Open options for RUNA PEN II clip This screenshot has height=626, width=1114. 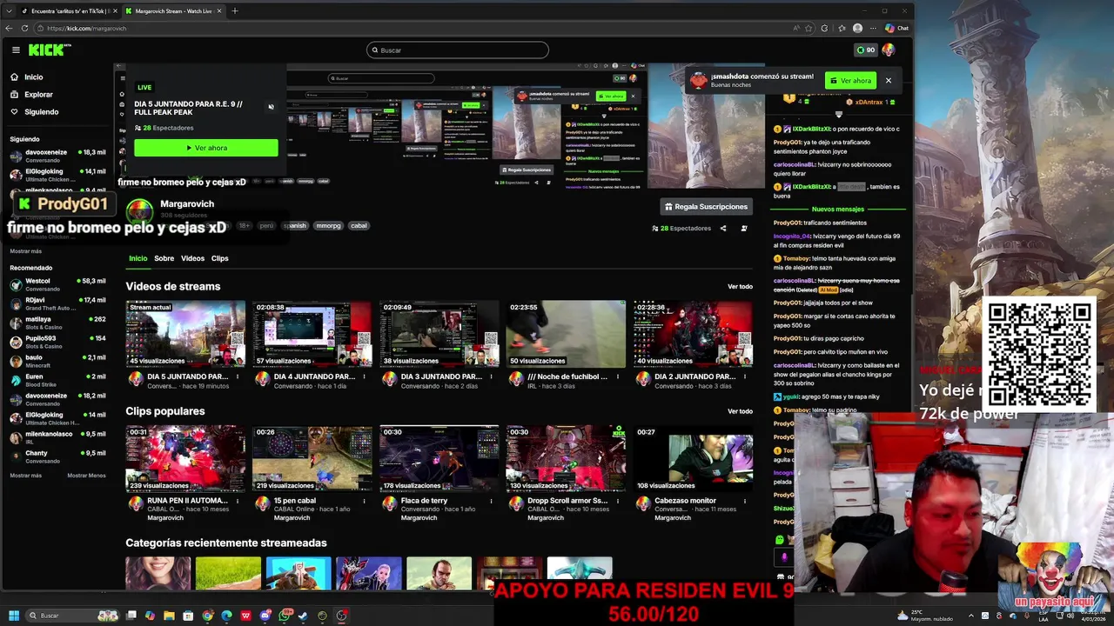pyautogui.click(x=238, y=502)
